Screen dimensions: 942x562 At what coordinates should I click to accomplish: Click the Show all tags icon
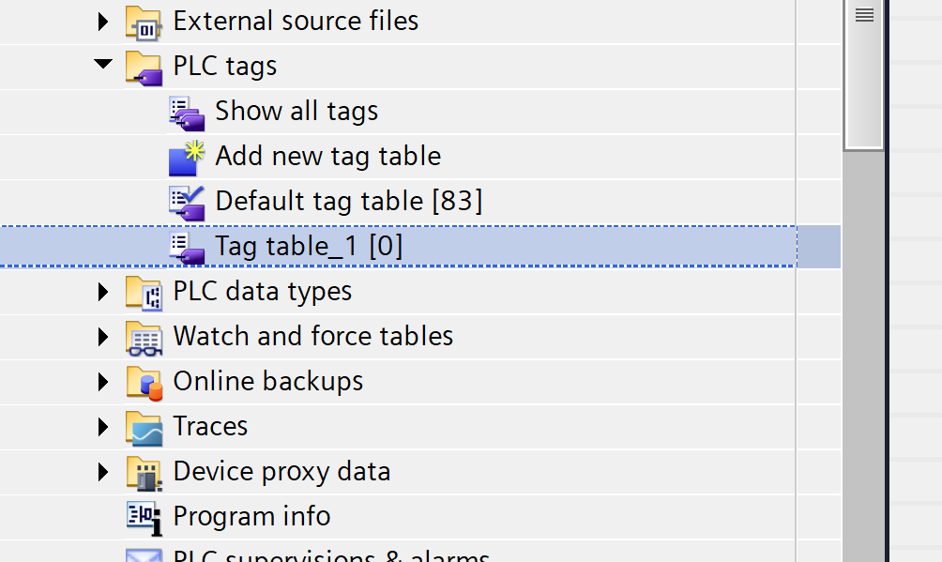click(x=187, y=112)
